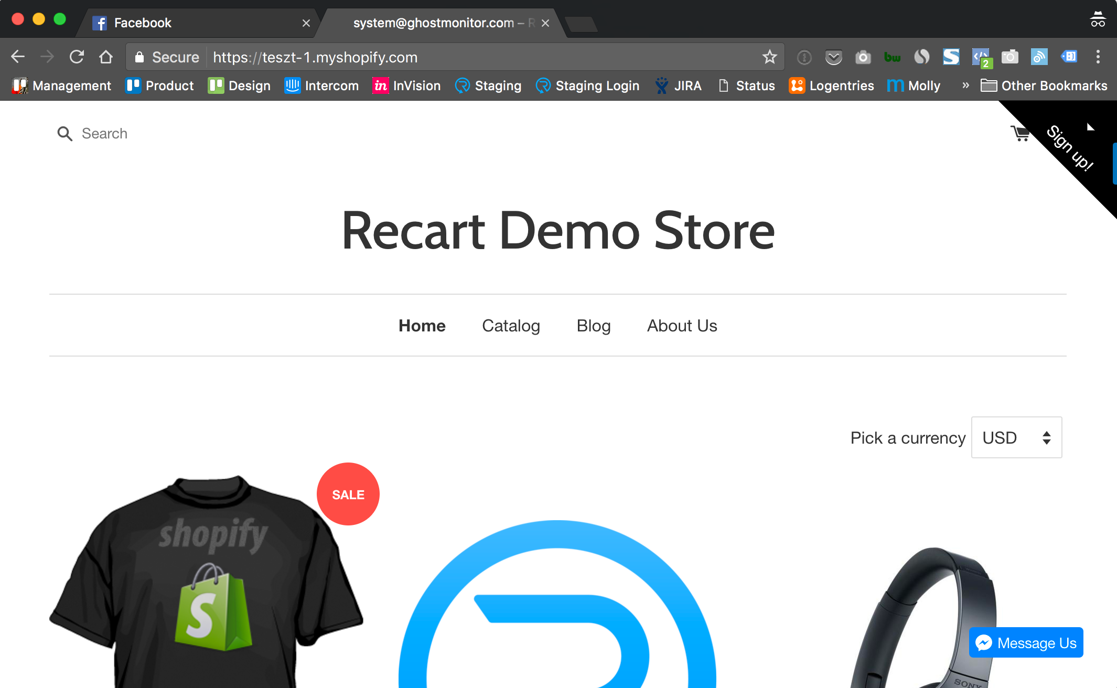Screen dimensions: 1117x688
Task: Click the search magnifier icon on store
Action: coord(65,134)
